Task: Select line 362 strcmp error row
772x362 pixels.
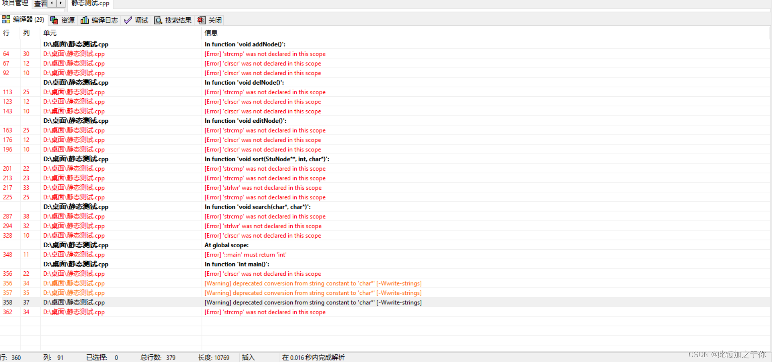Action: click(385, 312)
